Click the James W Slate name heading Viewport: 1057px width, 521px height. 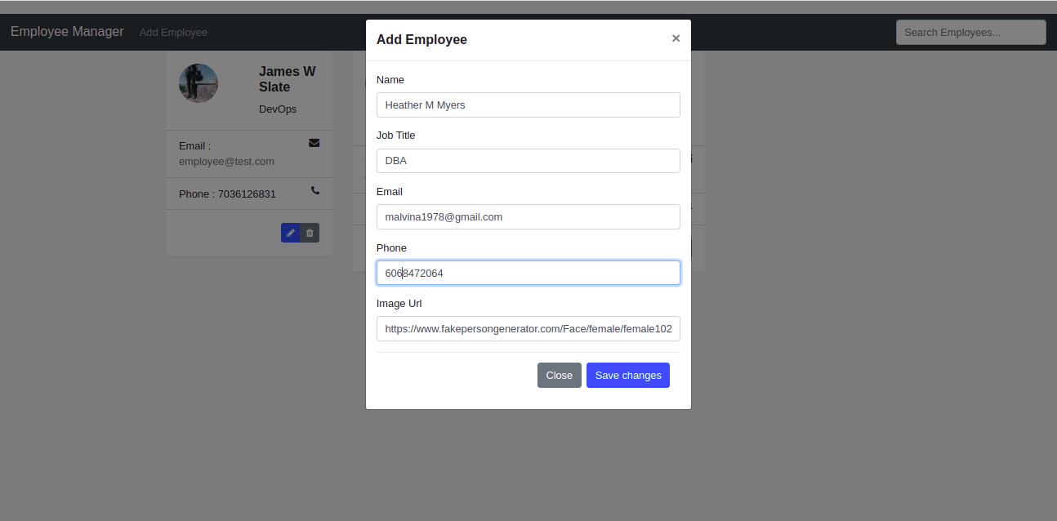coord(288,79)
